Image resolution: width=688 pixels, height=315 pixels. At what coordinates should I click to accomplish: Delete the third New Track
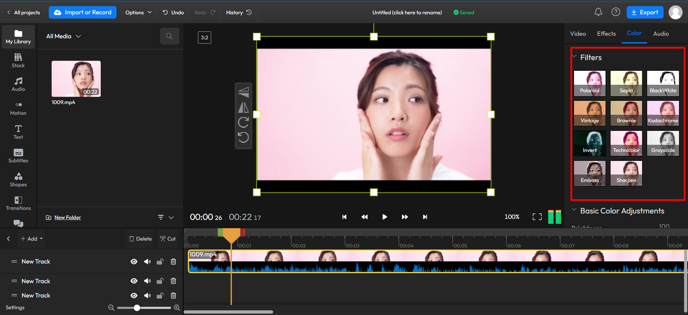coord(173,296)
